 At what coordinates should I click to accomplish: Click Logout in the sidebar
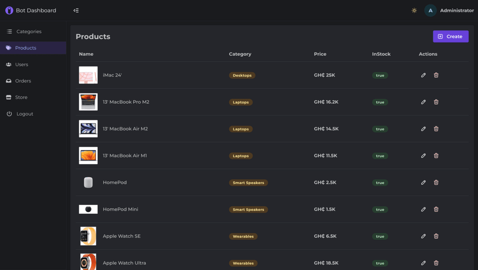33,114
